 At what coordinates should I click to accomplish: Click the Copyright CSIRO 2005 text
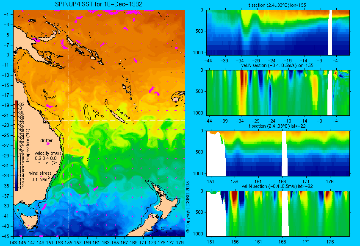(188, 207)
